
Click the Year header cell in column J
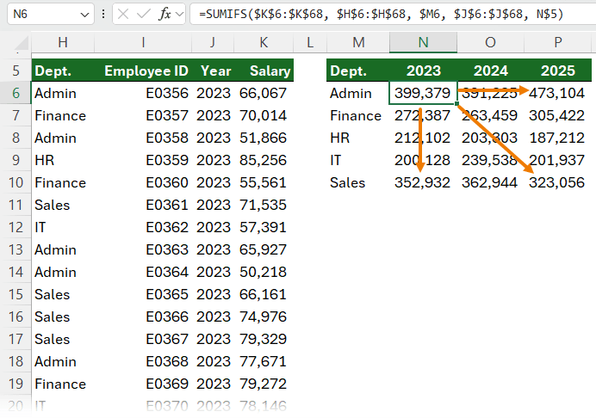tap(213, 71)
